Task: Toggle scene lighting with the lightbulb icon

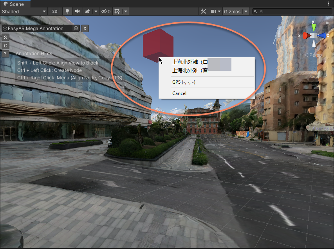Action: [x=67, y=11]
